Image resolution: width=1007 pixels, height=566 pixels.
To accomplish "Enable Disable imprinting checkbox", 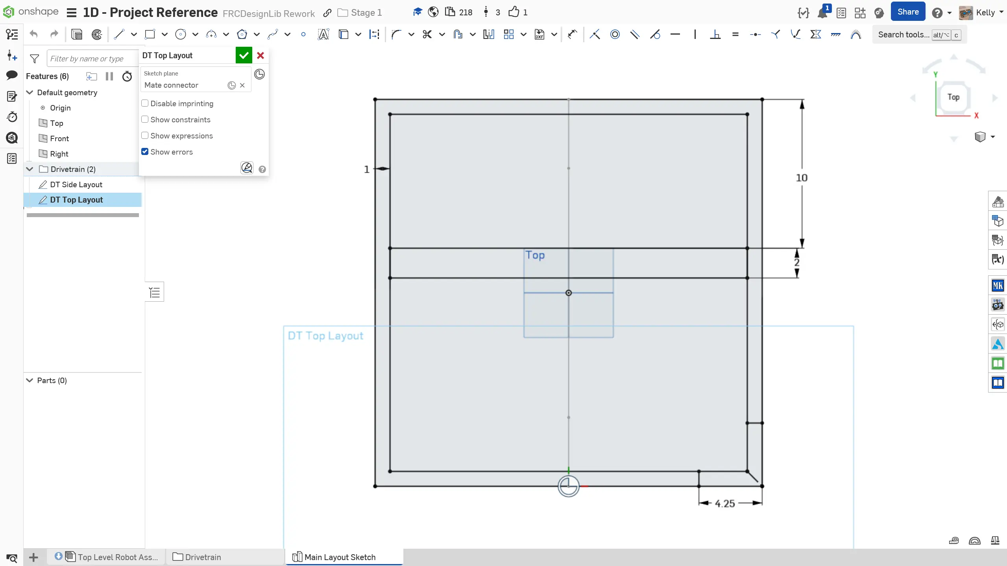I will click(x=145, y=103).
